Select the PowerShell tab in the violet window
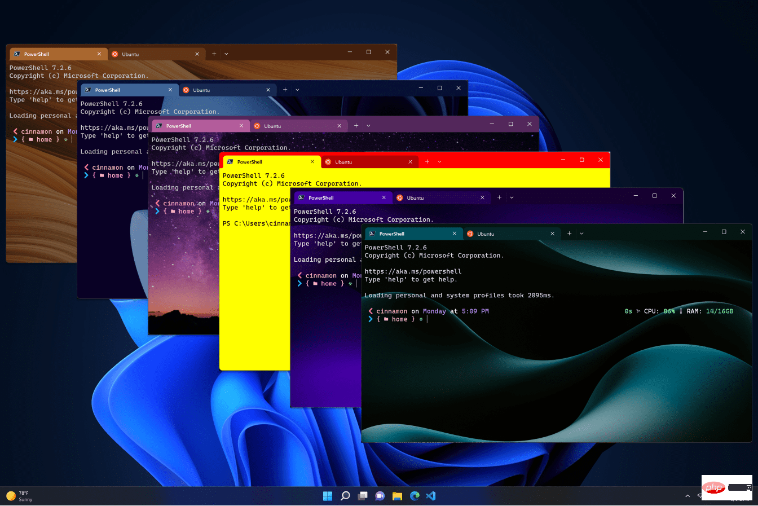This screenshot has width=758, height=506. tap(342, 197)
